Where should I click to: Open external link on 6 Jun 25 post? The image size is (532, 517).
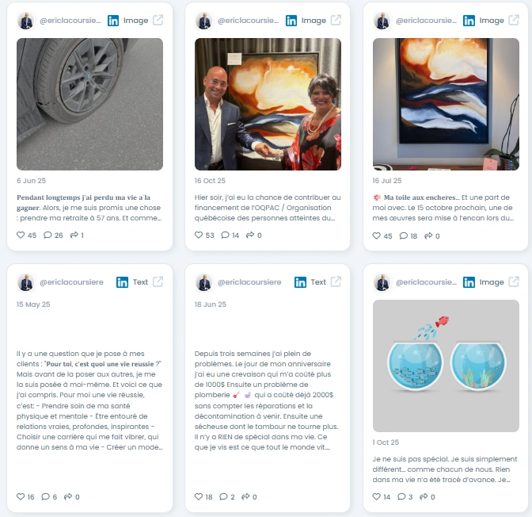158,20
